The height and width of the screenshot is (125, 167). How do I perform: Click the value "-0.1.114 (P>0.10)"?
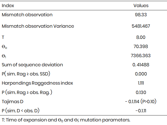tap(141, 101)
